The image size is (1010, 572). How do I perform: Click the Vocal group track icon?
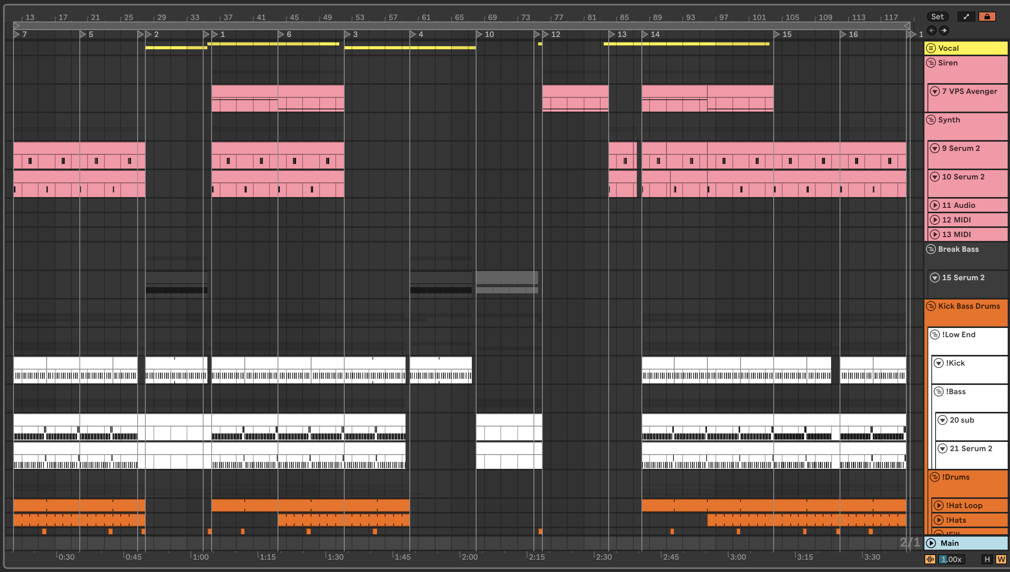click(x=931, y=48)
